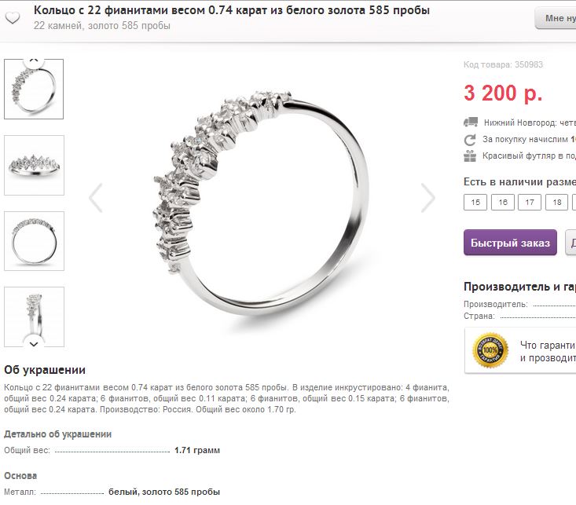Show next ring photo with right arrow
This screenshot has height=505, width=576.
coord(428,198)
